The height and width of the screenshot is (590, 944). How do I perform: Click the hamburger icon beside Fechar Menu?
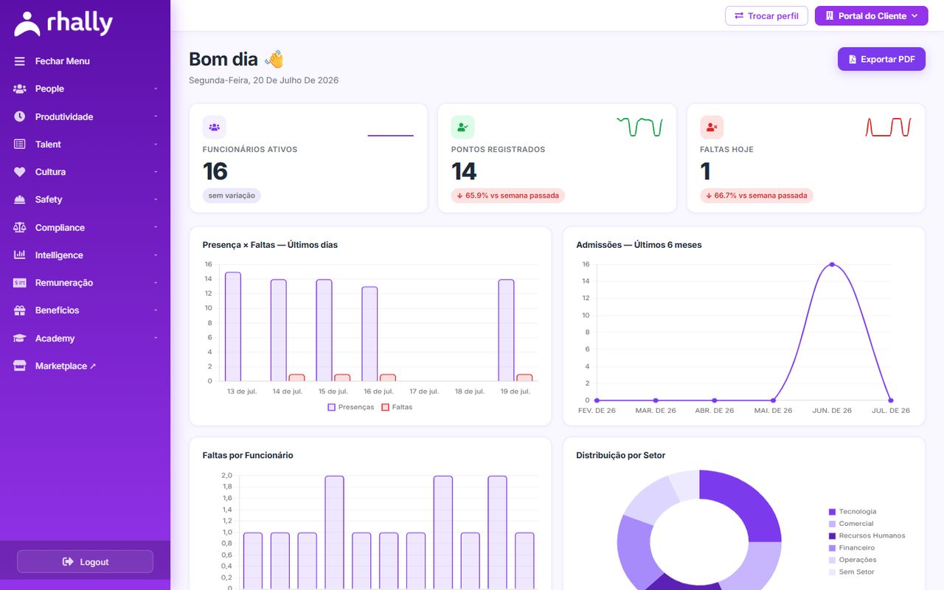click(x=20, y=61)
